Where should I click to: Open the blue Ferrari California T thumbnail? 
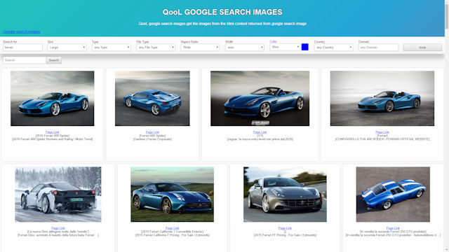coord(172,195)
